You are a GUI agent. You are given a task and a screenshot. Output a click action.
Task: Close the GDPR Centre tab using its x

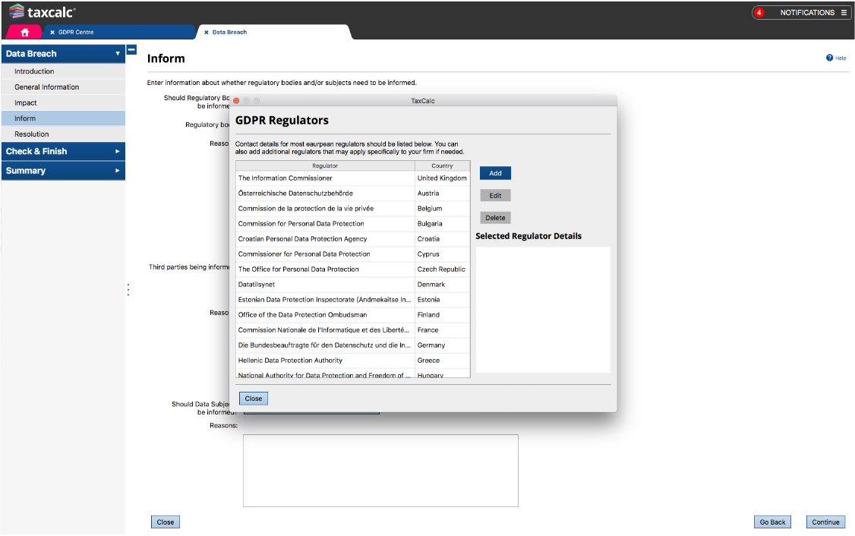pos(52,33)
